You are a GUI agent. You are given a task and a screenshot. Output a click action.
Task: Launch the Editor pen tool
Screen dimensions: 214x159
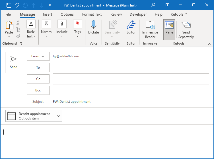[131, 27]
